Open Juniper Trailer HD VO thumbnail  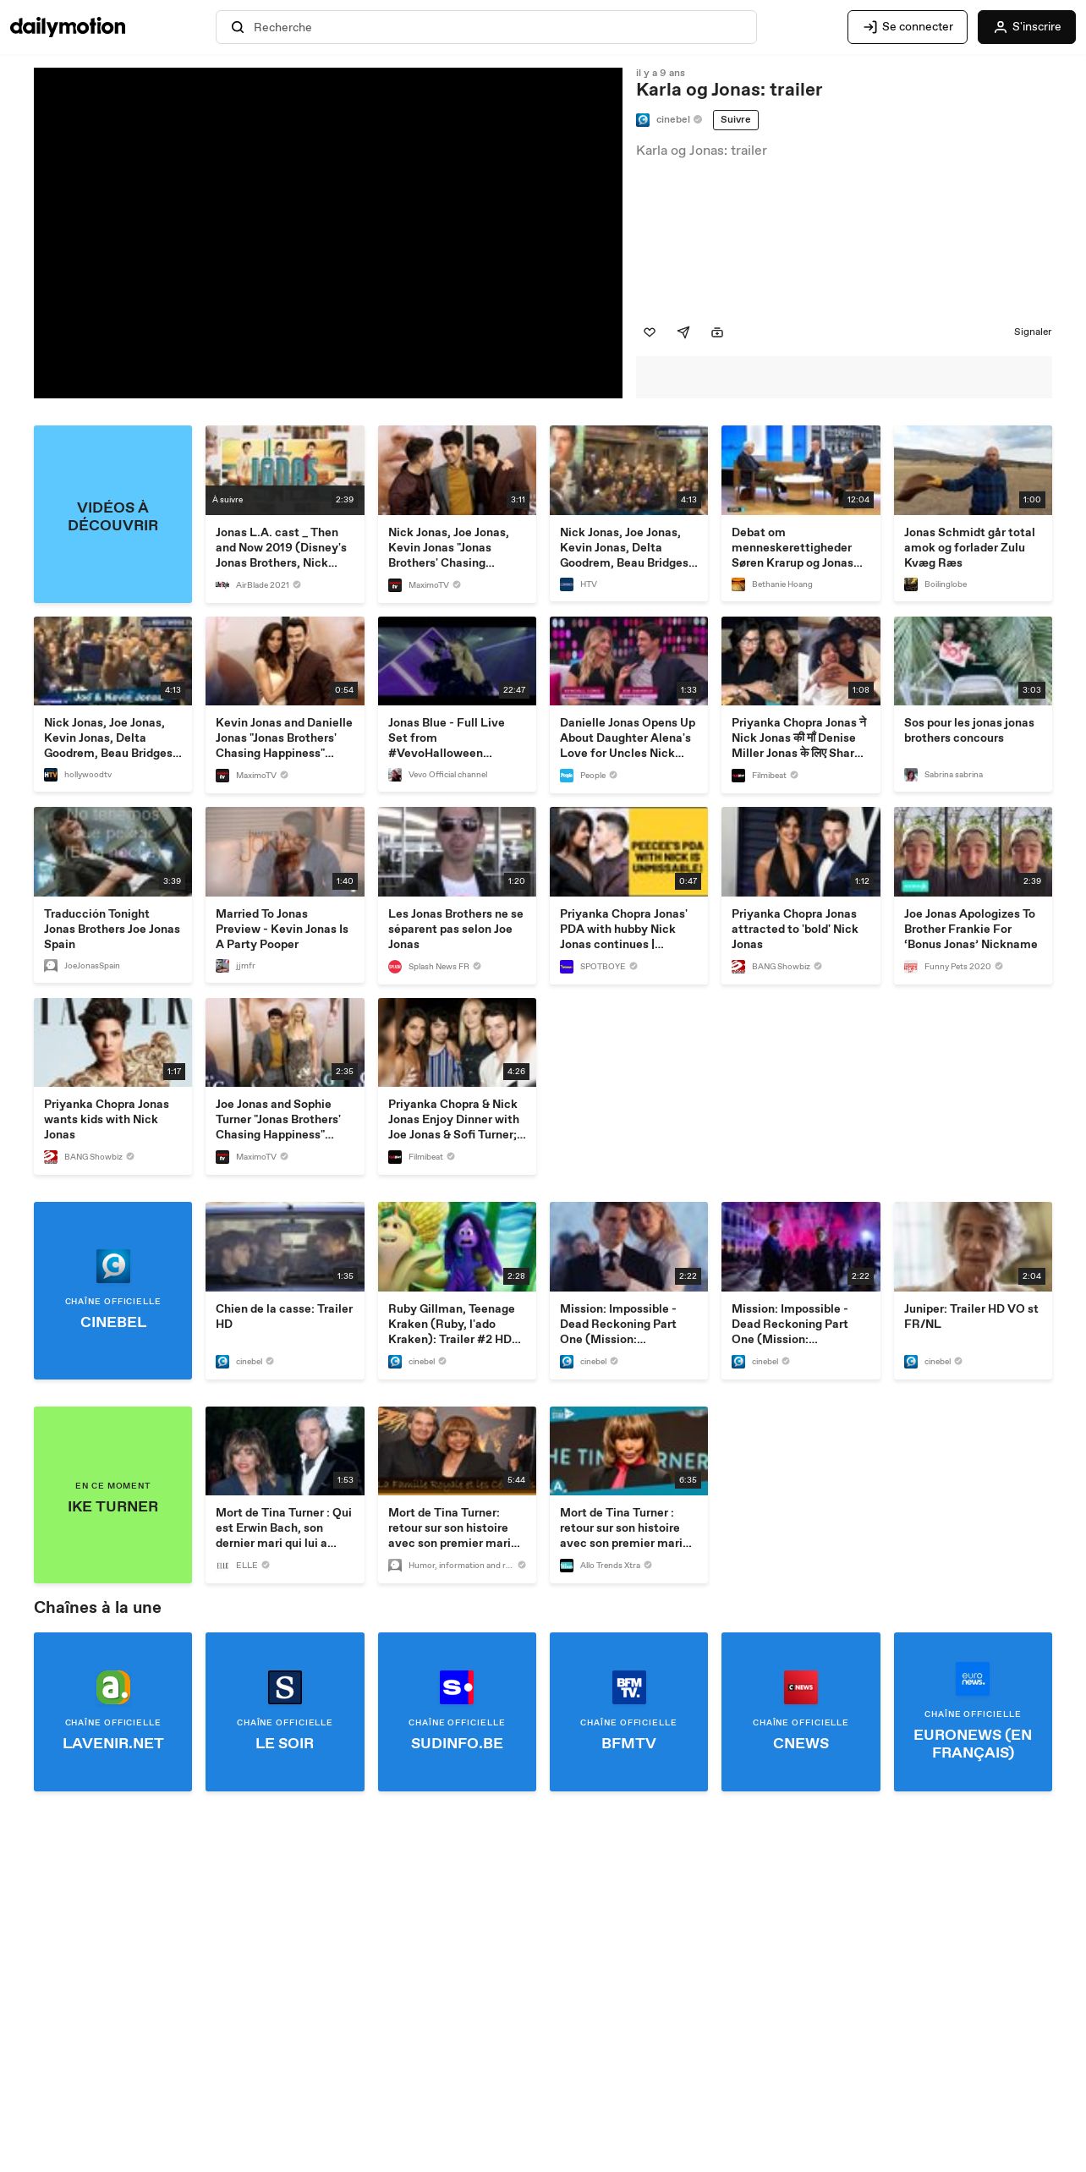pos(973,1247)
